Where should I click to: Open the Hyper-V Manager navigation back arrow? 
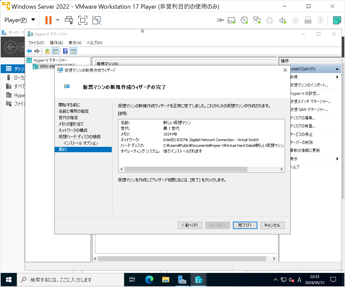[29, 51]
